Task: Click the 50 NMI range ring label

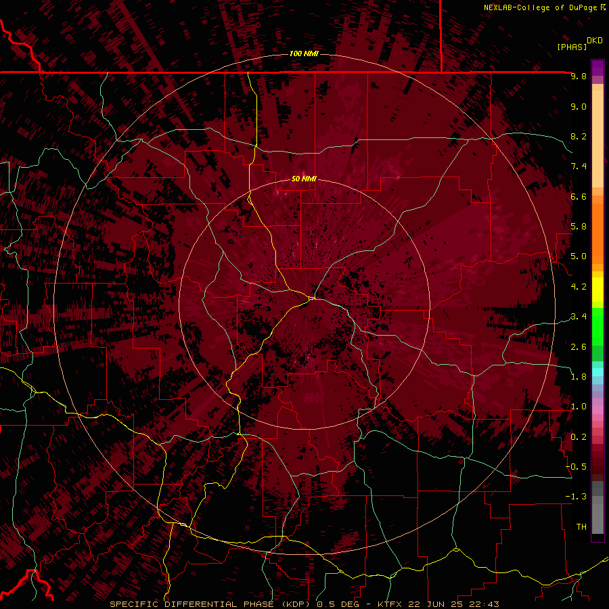Action: coord(304,179)
